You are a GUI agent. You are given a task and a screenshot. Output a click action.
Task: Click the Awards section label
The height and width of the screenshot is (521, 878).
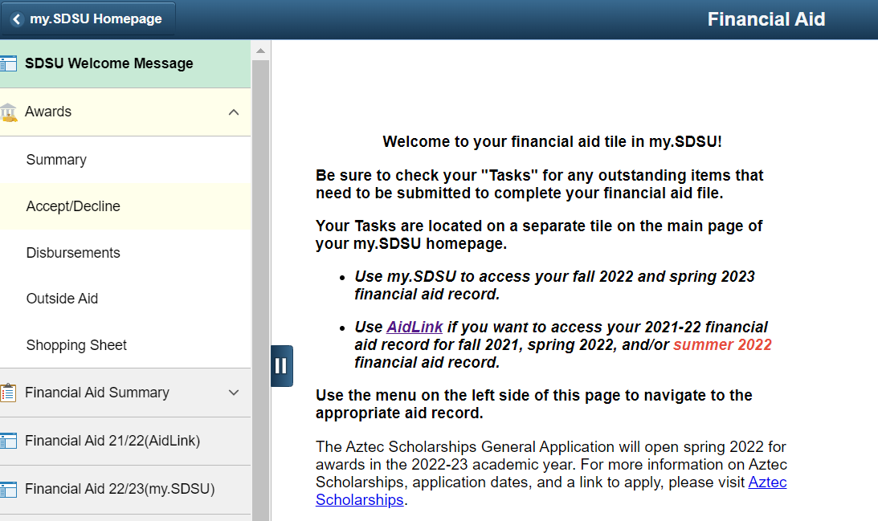(48, 112)
